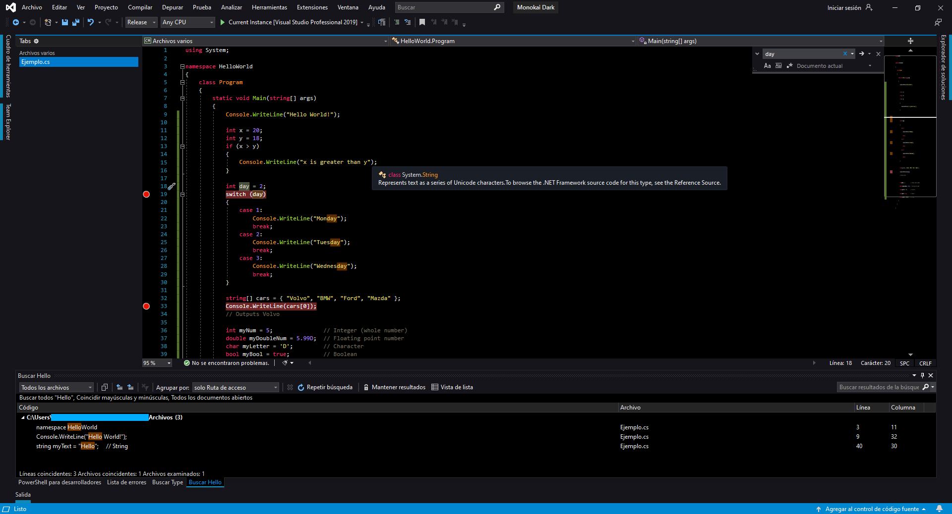Click the Monokai Dark theme button
Screen dimensions: 952x514
(535, 7)
